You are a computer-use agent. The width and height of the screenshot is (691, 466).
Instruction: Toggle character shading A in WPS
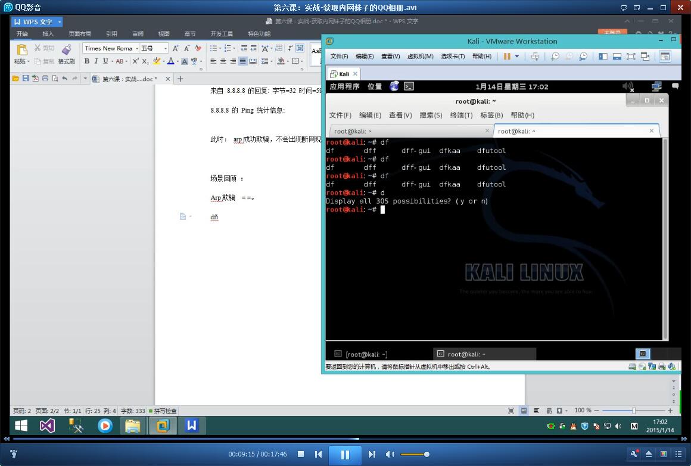point(185,61)
